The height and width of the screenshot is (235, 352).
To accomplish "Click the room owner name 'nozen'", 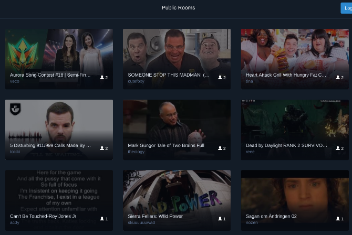I will [252, 222].
